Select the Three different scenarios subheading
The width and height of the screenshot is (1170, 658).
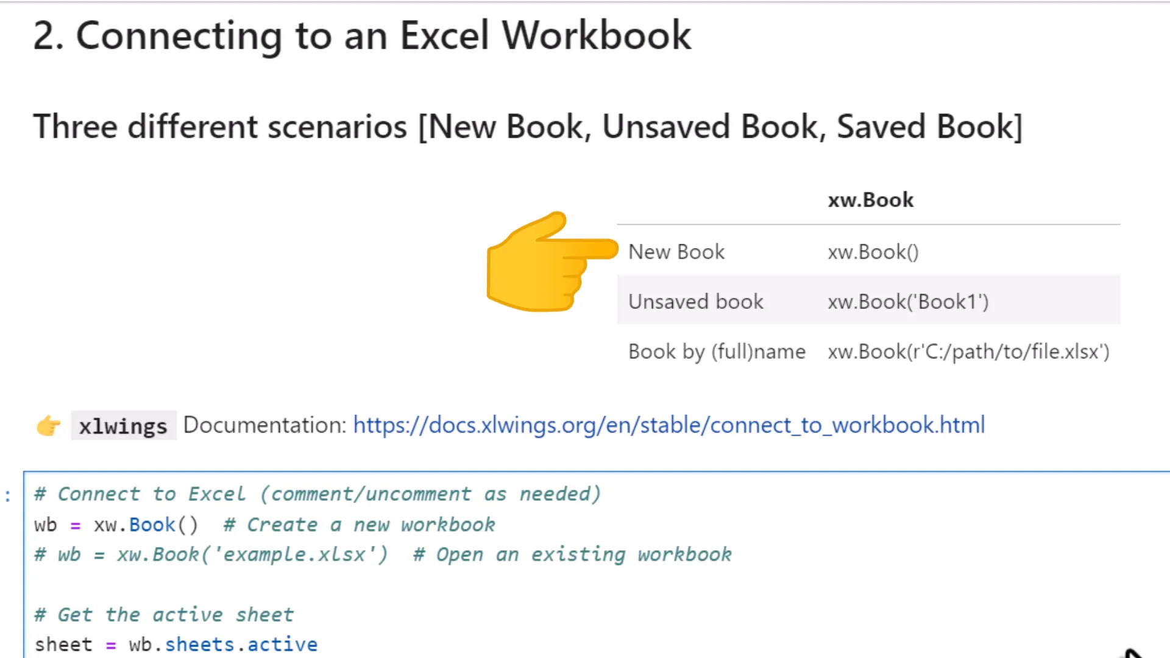point(528,126)
